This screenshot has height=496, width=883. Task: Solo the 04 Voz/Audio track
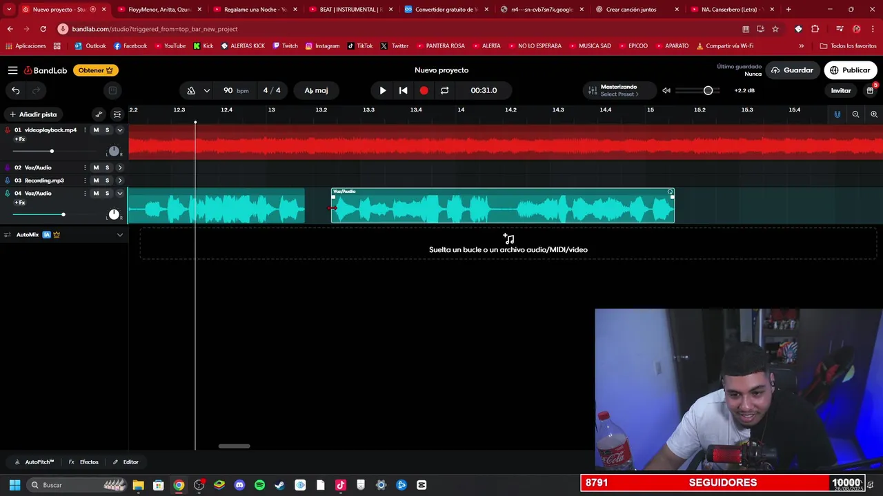click(107, 194)
